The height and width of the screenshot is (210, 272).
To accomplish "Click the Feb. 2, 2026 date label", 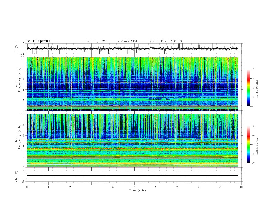I will point(96,41).
